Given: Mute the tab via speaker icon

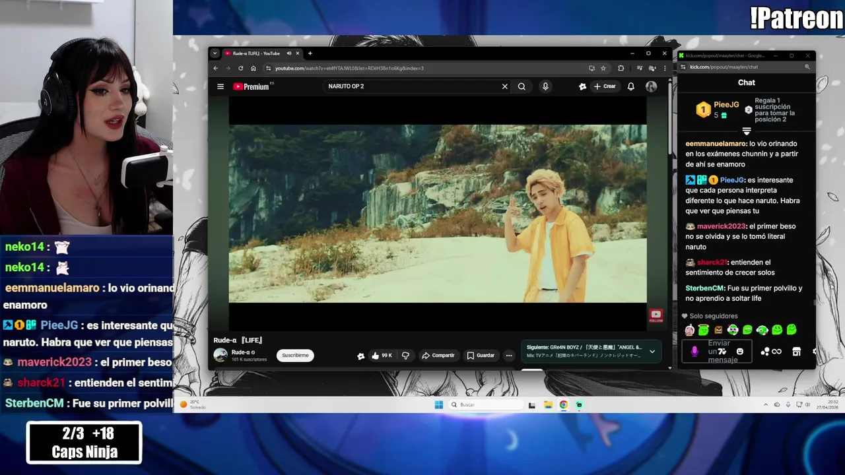Looking at the screenshot, I should (x=289, y=53).
